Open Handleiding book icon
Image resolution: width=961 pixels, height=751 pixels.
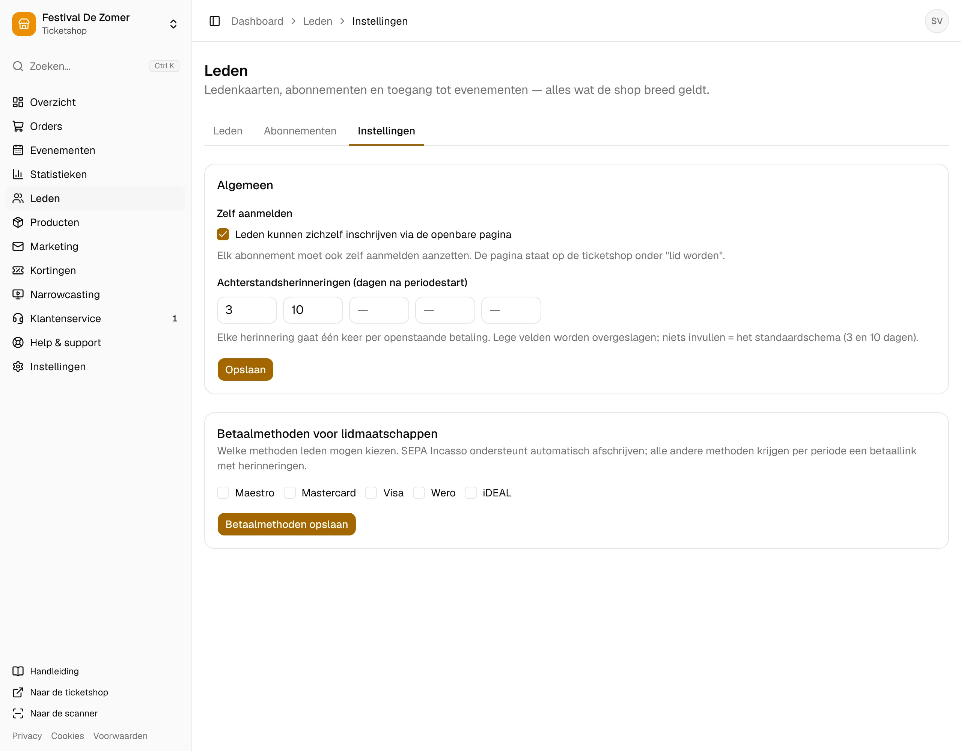pos(18,671)
